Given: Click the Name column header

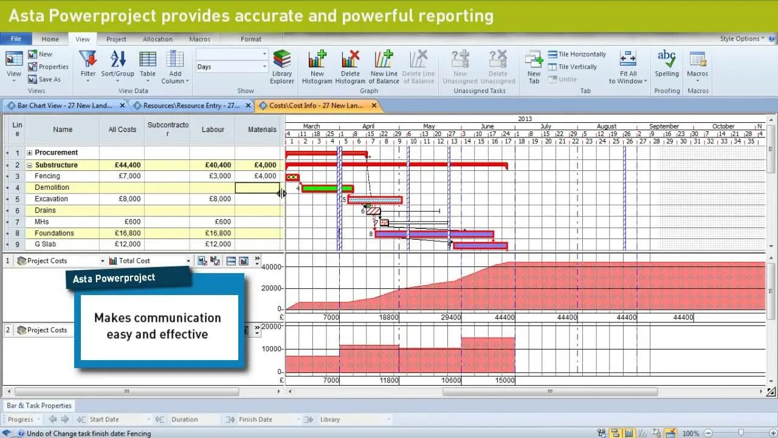Looking at the screenshot, I should [63, 130].
